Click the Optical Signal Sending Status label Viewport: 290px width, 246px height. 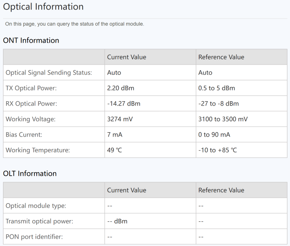click(x=49, y=72)
